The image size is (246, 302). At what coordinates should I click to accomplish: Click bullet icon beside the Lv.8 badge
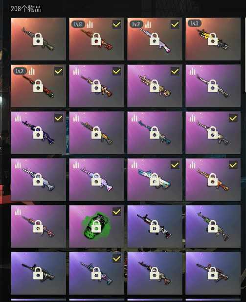pos(90,24)
